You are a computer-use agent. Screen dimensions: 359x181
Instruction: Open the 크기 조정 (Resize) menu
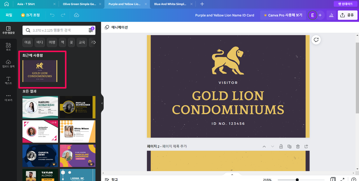(31, 15)
